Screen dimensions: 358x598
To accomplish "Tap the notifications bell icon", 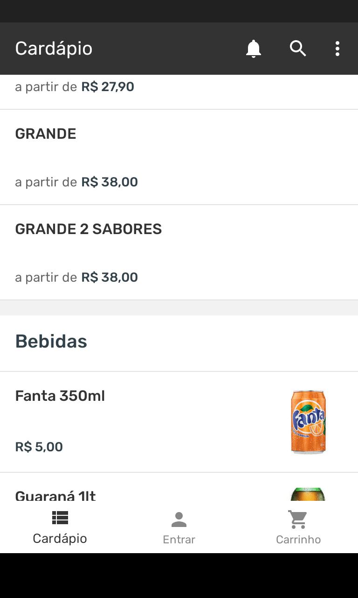I will 254,49.
